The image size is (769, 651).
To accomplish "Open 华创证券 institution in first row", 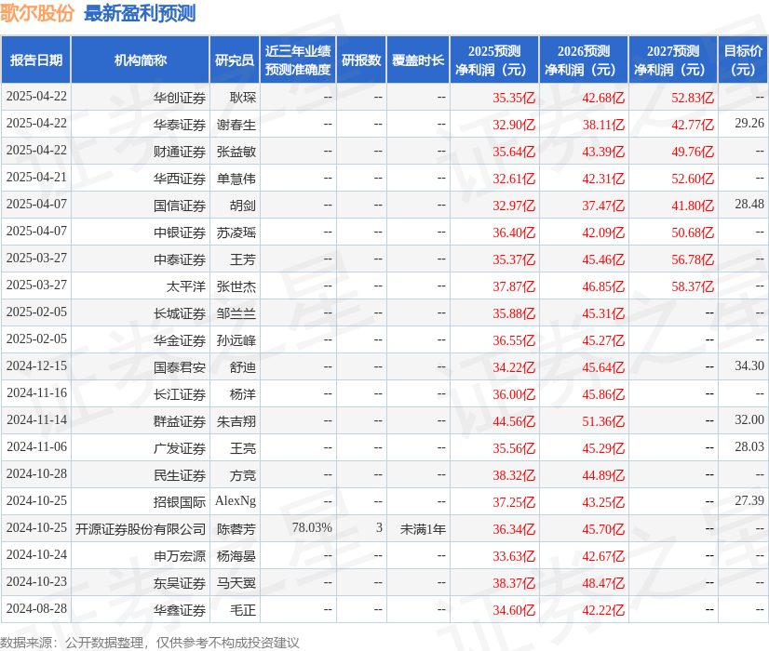I will pos(180,97).
